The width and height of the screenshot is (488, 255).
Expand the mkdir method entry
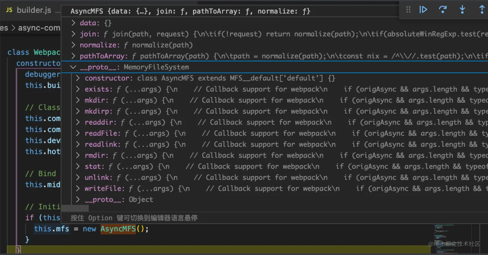[78, 100]
